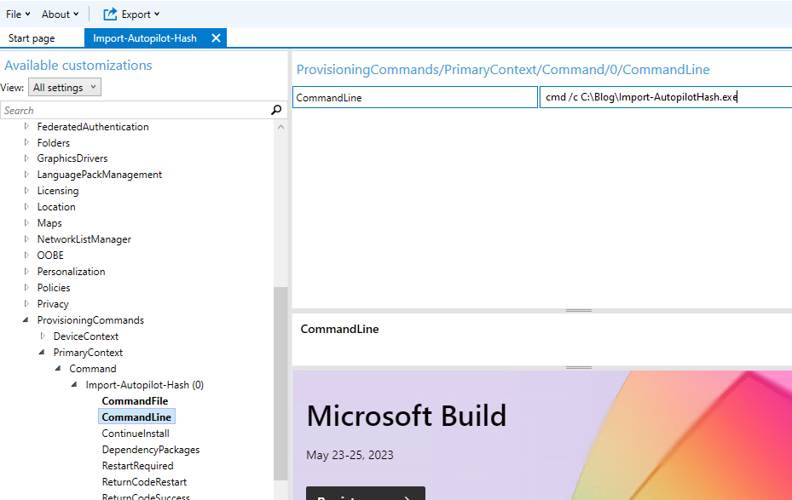The height and width of the screenshot is (500, 792).
Task: Open the About menu
Action: (x=60, y=14)
